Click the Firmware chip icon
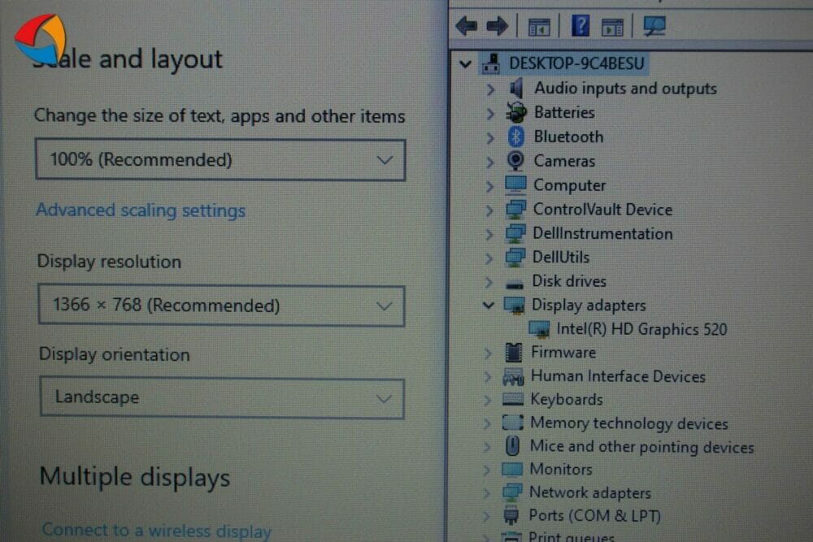Screen dimensions: 813x542 click(x=513, y=353)
